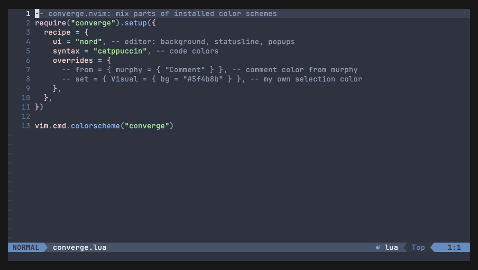Click line number 1 in the gutter

pos(28,13)
